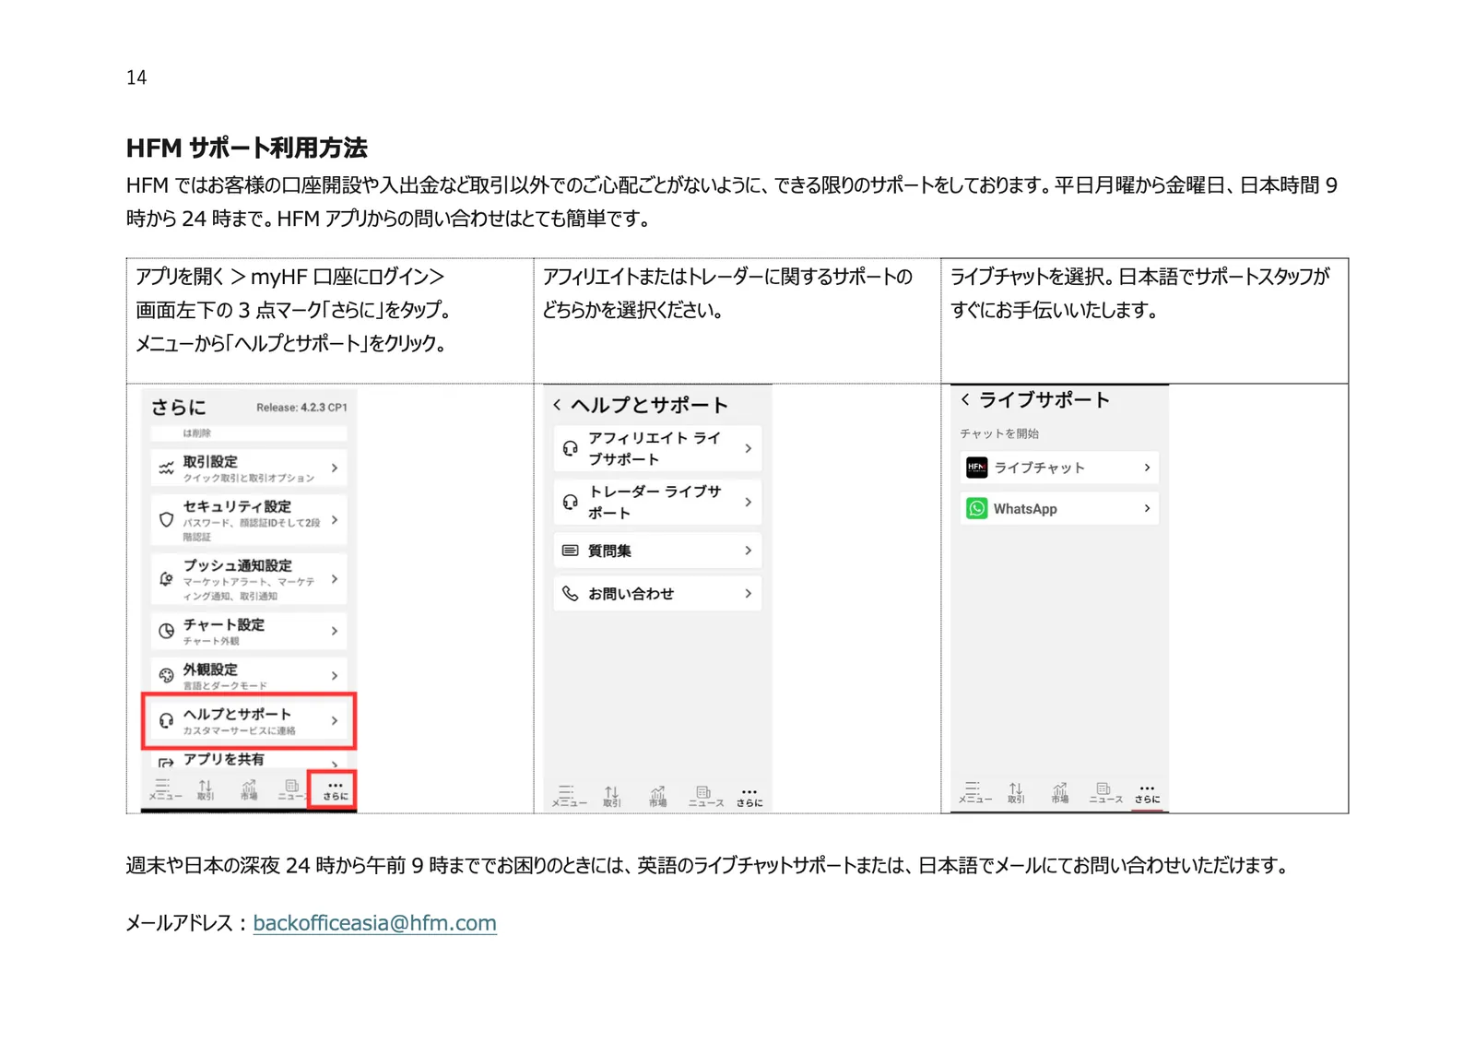Image resolution: width=1475 pixels, height=1043 pixels.
Task: Tap さらに tab in the ライブサポート screen
Action: click(1147, 794)
